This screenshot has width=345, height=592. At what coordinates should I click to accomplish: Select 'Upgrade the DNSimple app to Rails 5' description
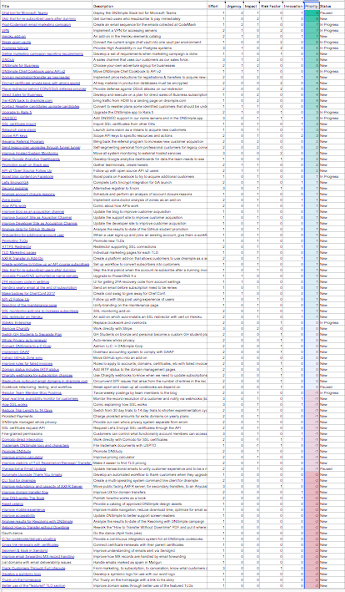tap(149, 112)
